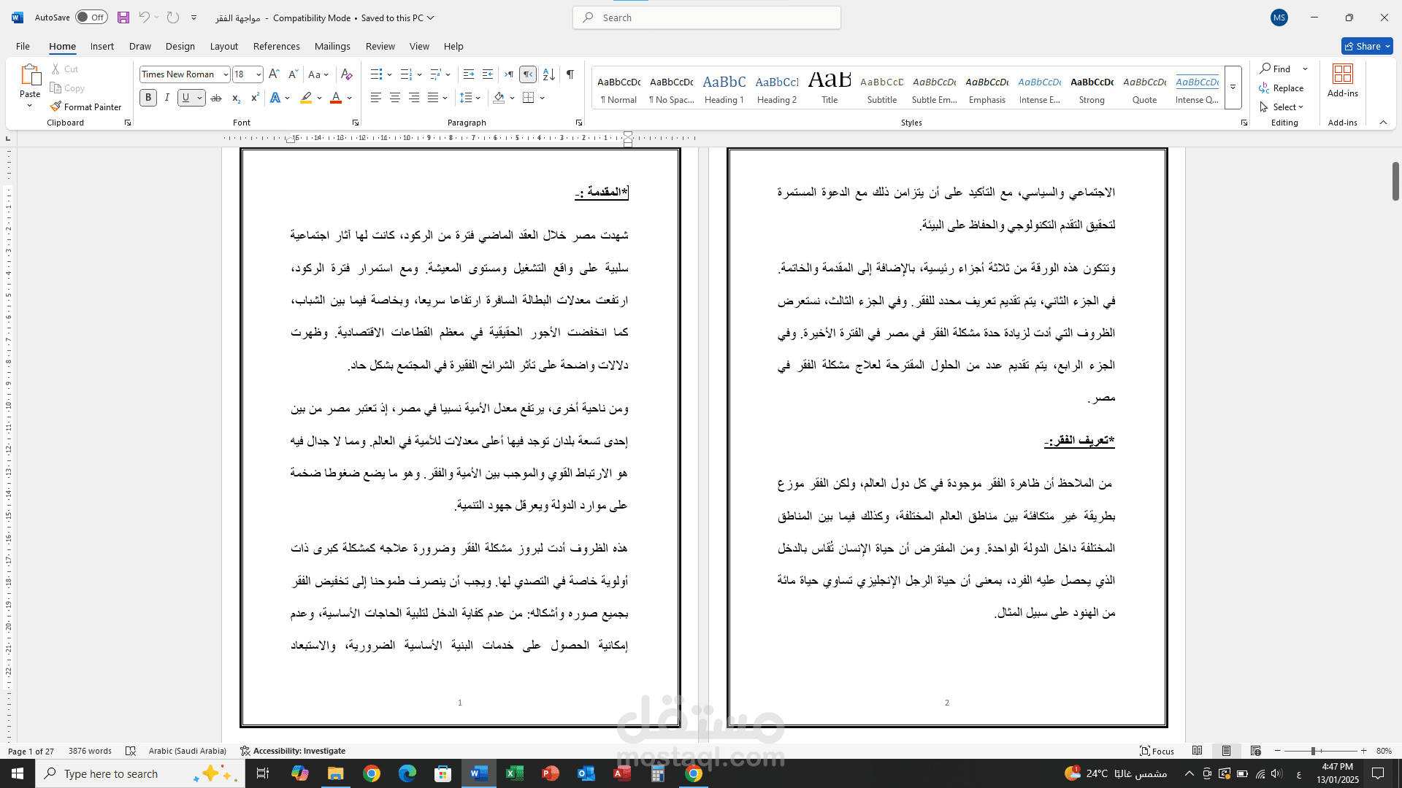Open the font name dropdown
Viewport: 1402px width, 788px height.
tap(226, 74)
